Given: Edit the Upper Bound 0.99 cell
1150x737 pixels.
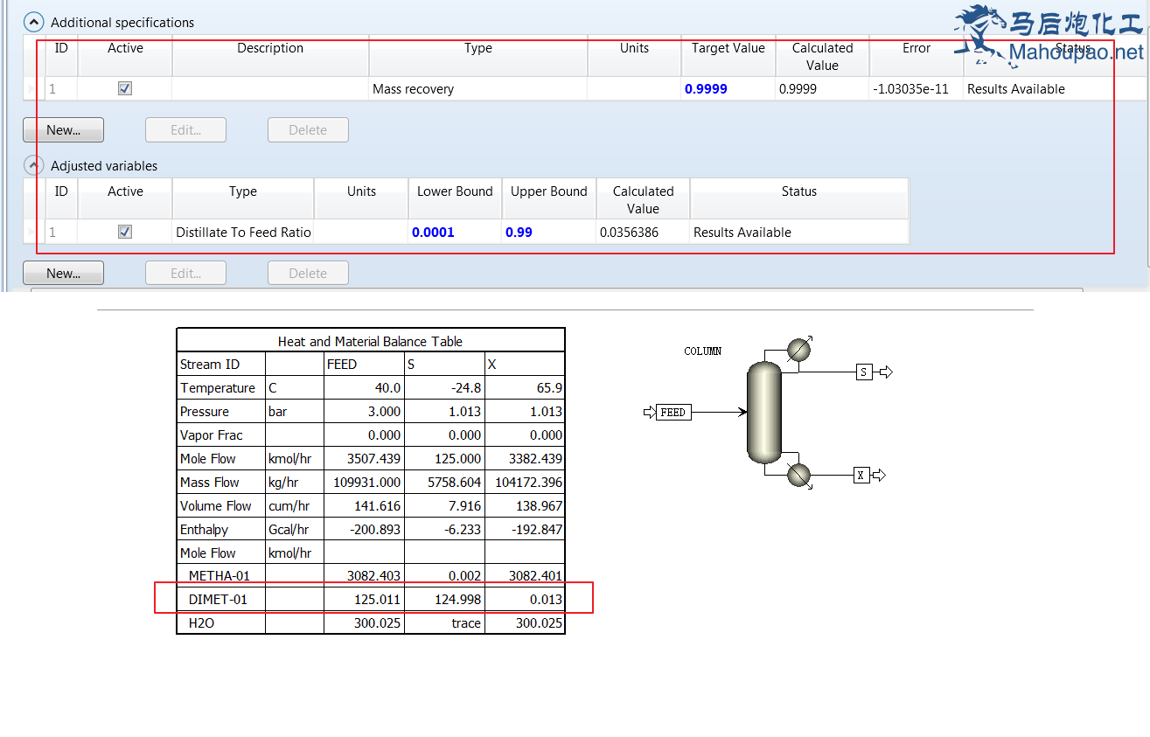Looking at the screenshot, I should point(549,232).
